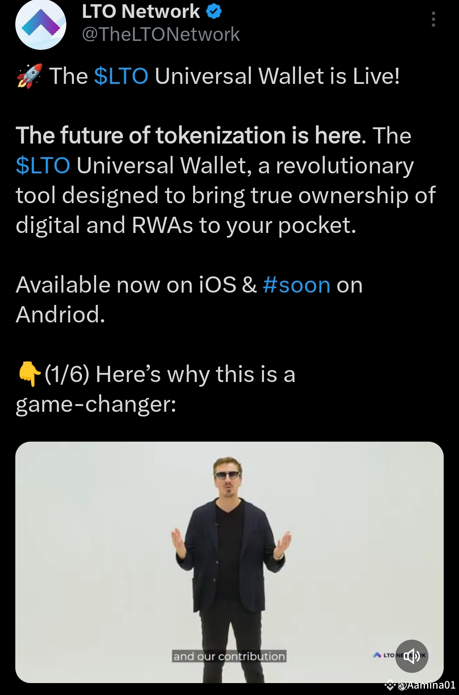Click the pointing-down hand emoji
This screenshot has width=459, height=695.
29,374
